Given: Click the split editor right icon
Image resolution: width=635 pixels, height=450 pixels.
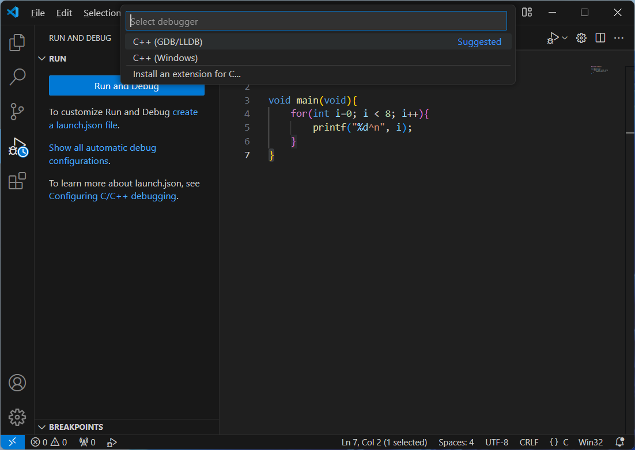Looking at the screenshot, I should click(x=600, y=38).
